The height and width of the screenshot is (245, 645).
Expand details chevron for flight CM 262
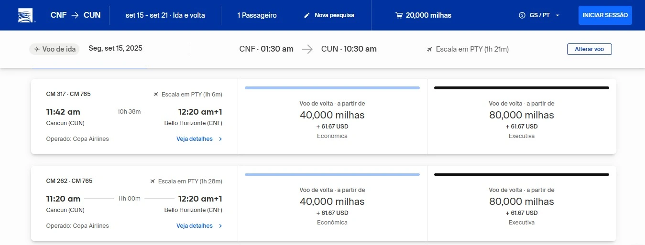coord(220,226)
